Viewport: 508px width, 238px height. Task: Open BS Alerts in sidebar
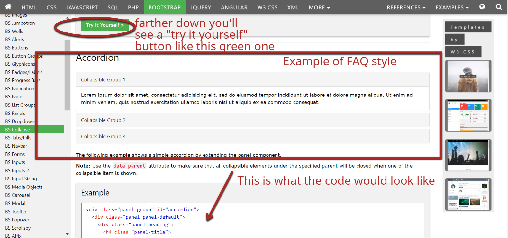coord(14,40)
